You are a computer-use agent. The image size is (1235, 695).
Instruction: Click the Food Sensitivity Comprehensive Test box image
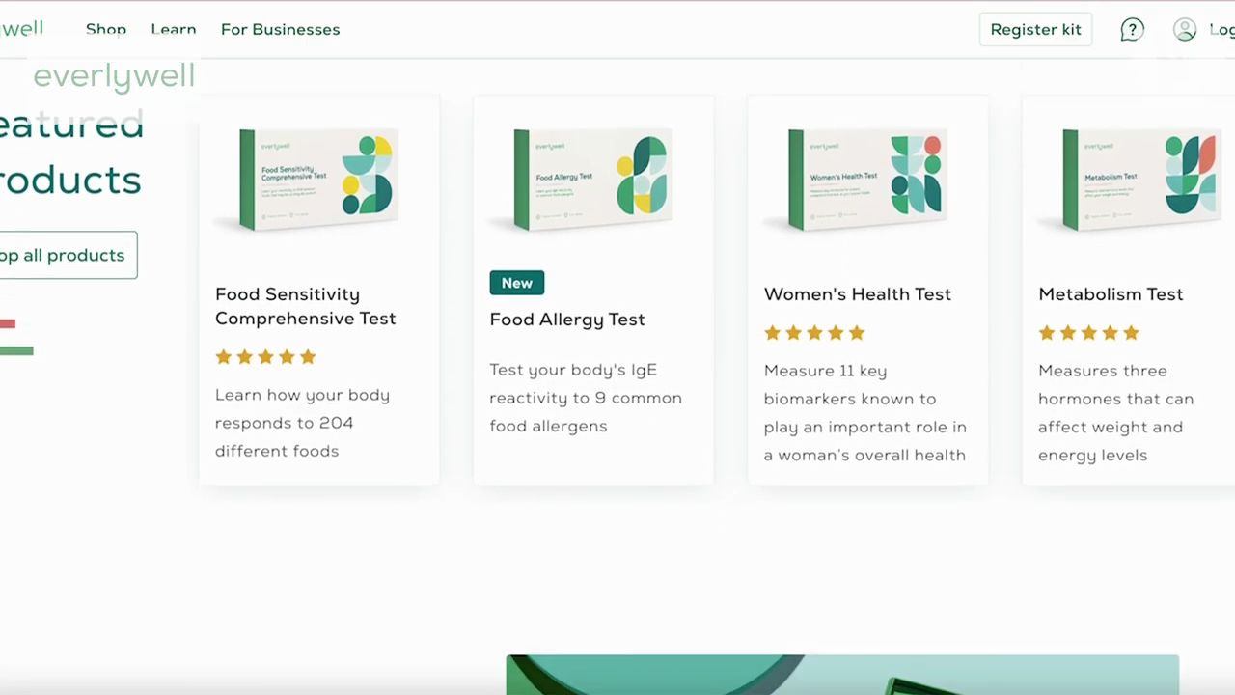coord(318,180)
